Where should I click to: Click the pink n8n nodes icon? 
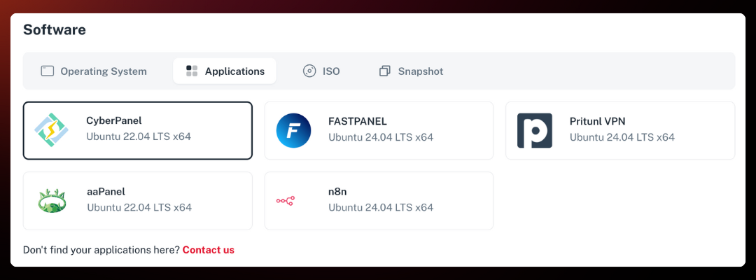[286, 201]
